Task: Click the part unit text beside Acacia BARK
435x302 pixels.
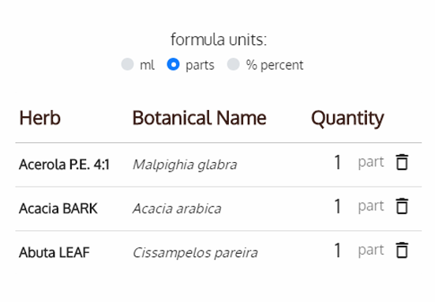Action: [x=371, y=206]
